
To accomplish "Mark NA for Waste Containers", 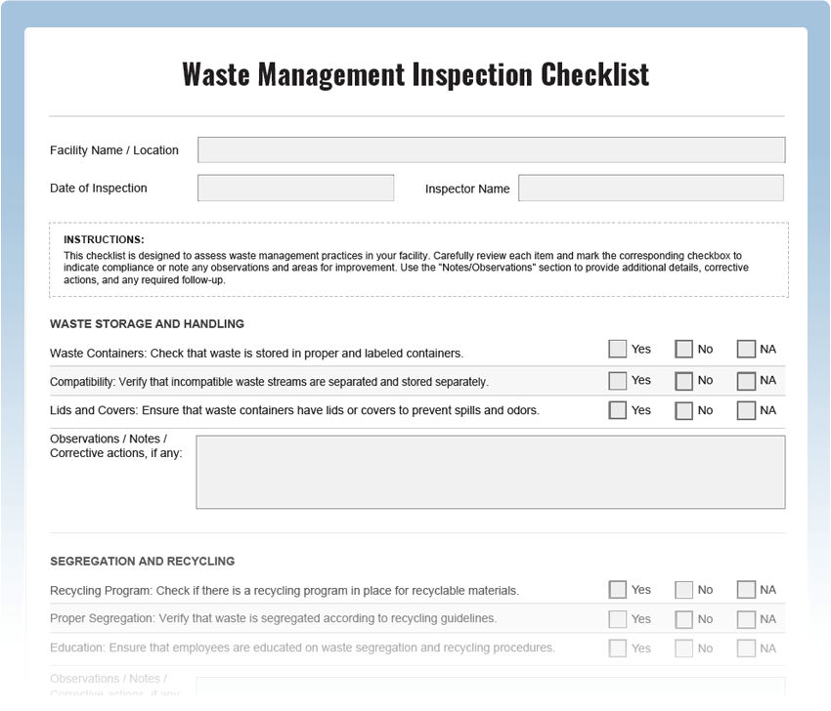I will tap(746, 350).
